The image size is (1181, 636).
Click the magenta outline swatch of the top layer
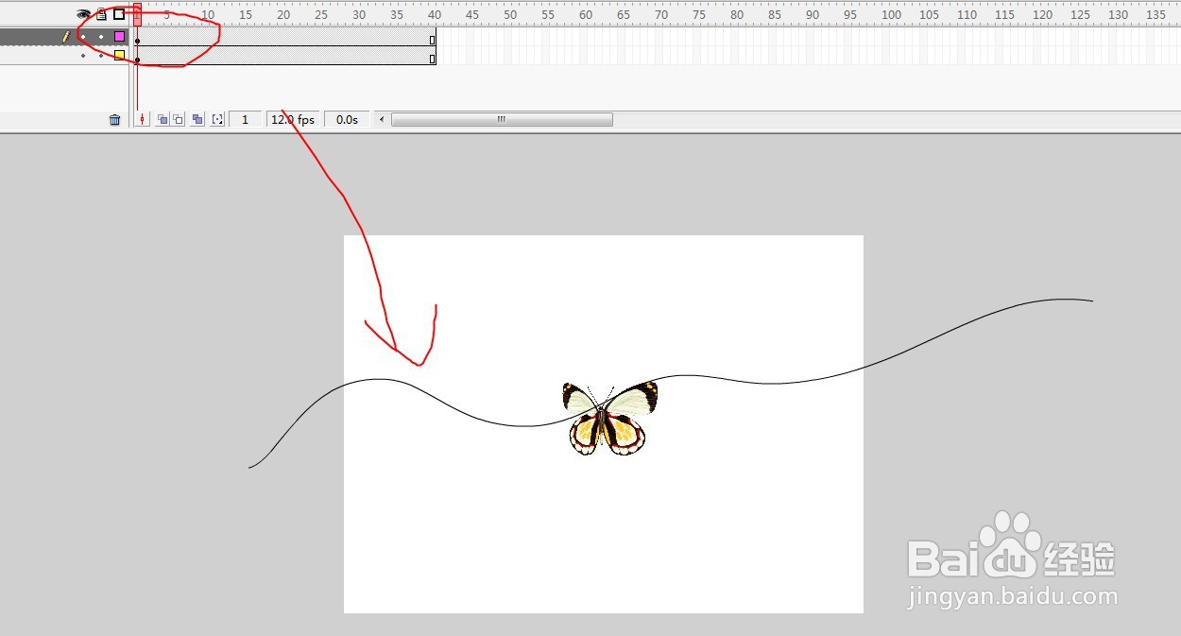[x=119, y=36]
